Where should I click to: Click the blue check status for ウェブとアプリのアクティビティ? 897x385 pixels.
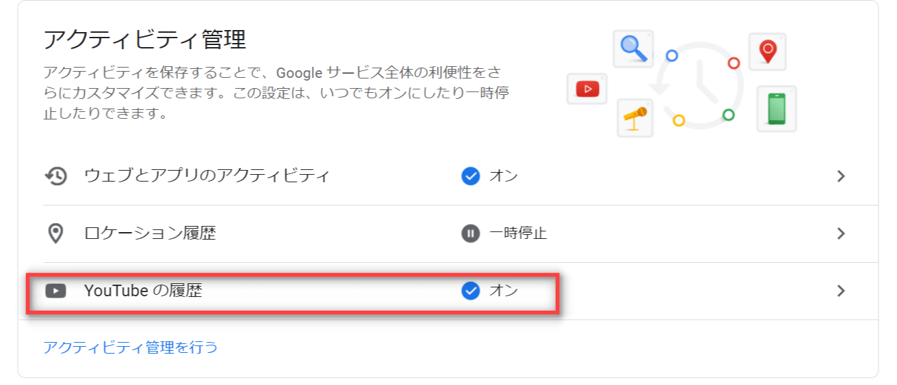(470, 176)
